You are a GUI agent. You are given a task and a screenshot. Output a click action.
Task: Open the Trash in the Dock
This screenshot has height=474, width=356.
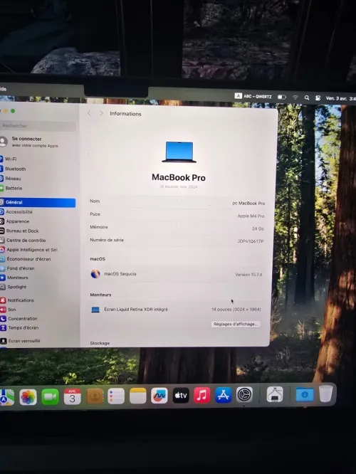tap(326, 394)
